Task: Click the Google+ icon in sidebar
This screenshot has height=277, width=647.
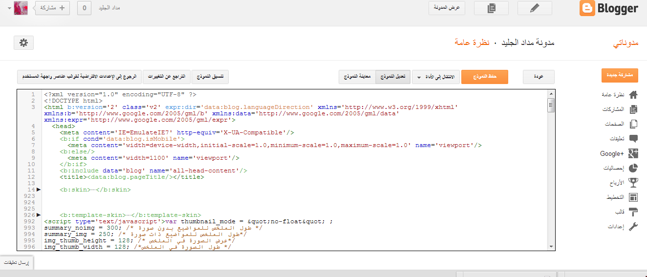Action: (633, 153)
